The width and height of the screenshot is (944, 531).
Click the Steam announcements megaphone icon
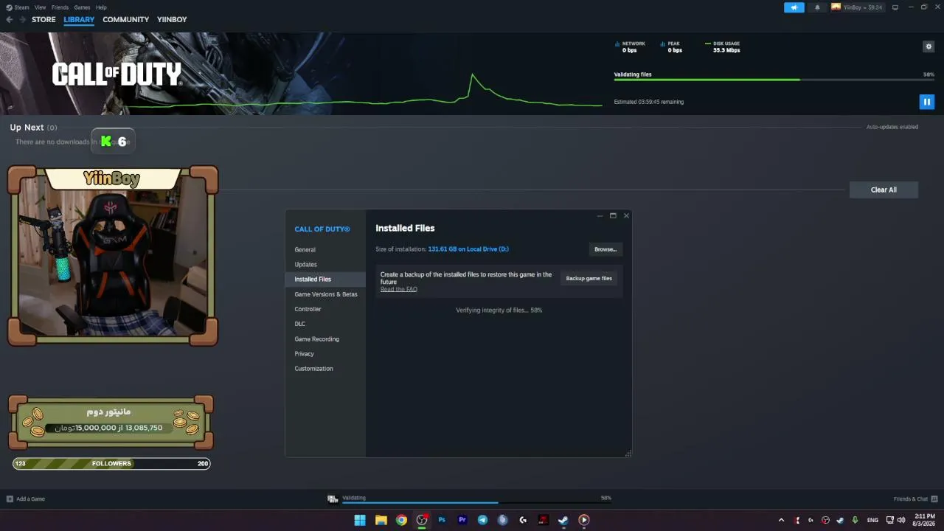pos(794,7)
